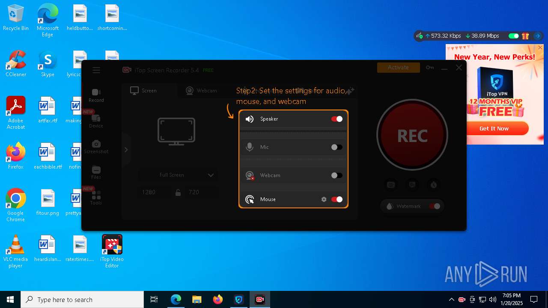Open VLC media player desktop shortcut
The height and width of the screenshot is (308, 548).
(x=16, y=251)
